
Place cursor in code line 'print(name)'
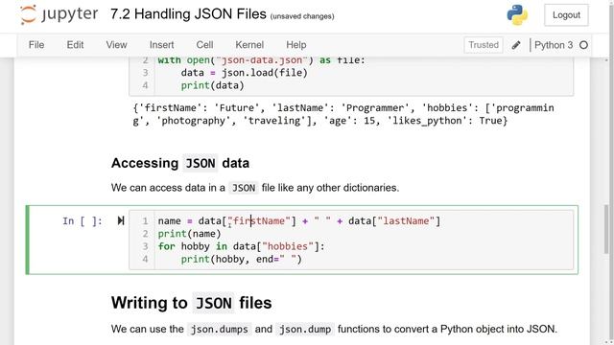190,234
